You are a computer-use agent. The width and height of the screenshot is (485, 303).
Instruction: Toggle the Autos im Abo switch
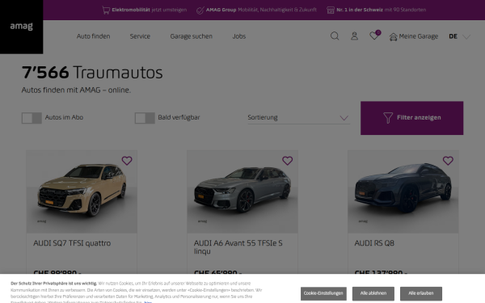(32, 118)
